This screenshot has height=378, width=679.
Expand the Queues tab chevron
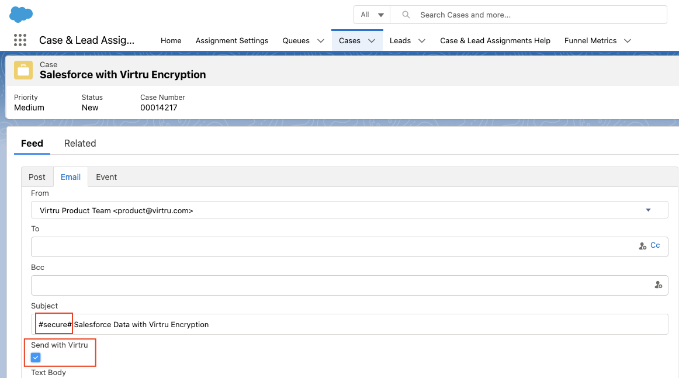pyautogui.click(x=321, y=41)
